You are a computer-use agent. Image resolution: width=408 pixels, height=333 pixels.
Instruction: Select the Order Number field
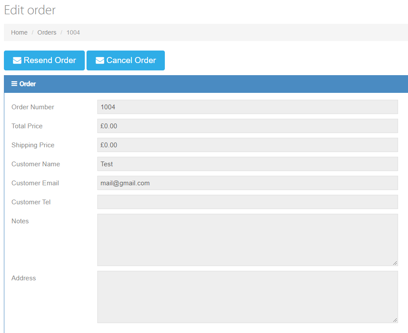click(x=247, y=107)
